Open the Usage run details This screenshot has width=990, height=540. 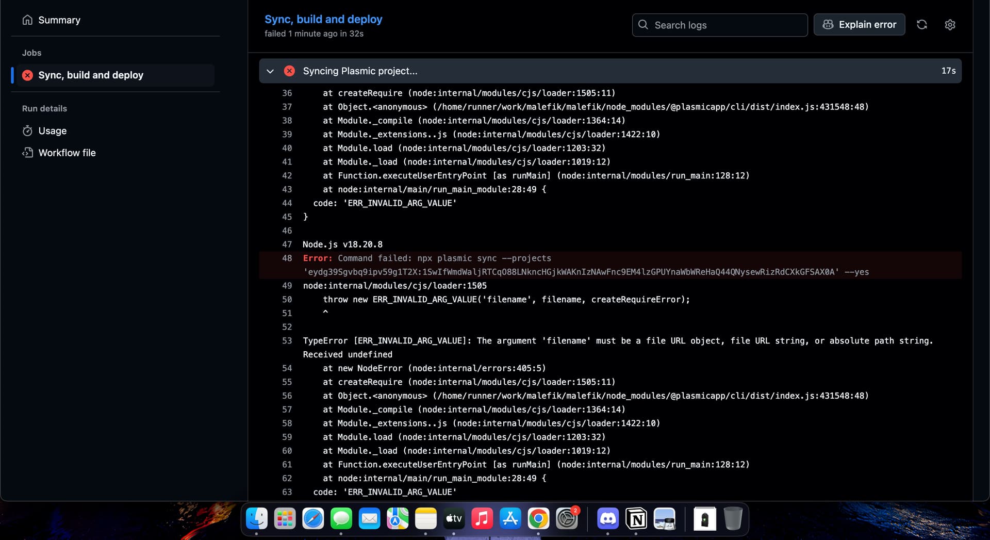click(x=52, y=131)
